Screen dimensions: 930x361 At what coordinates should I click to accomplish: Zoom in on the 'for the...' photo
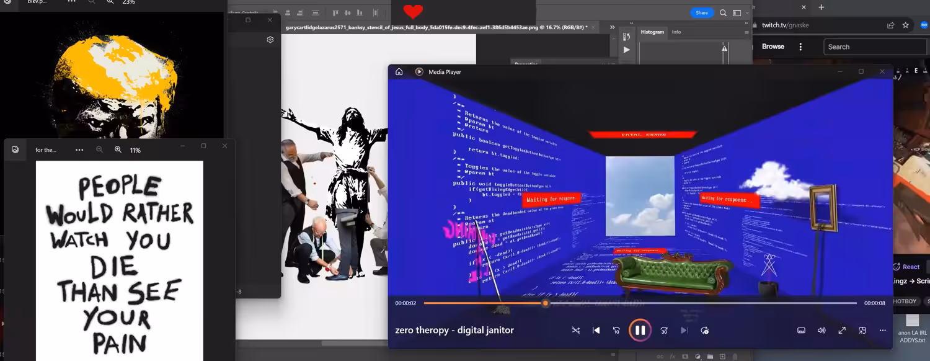point(118,149)
